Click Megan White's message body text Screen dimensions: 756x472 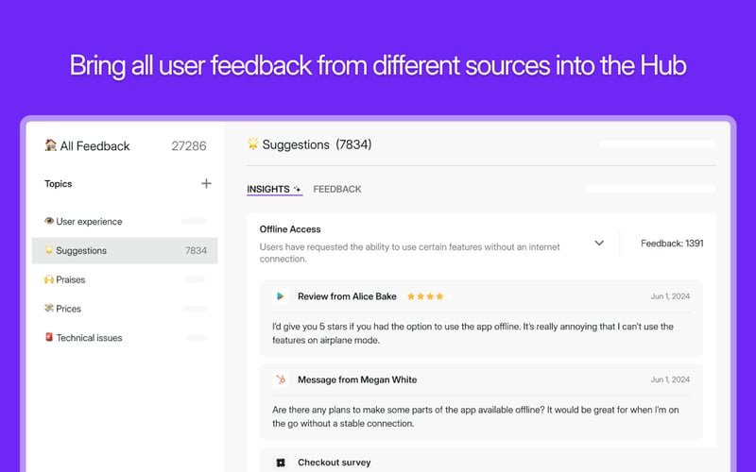click(475, 416)
